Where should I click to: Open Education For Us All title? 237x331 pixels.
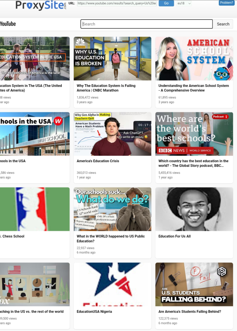(175, 236)
